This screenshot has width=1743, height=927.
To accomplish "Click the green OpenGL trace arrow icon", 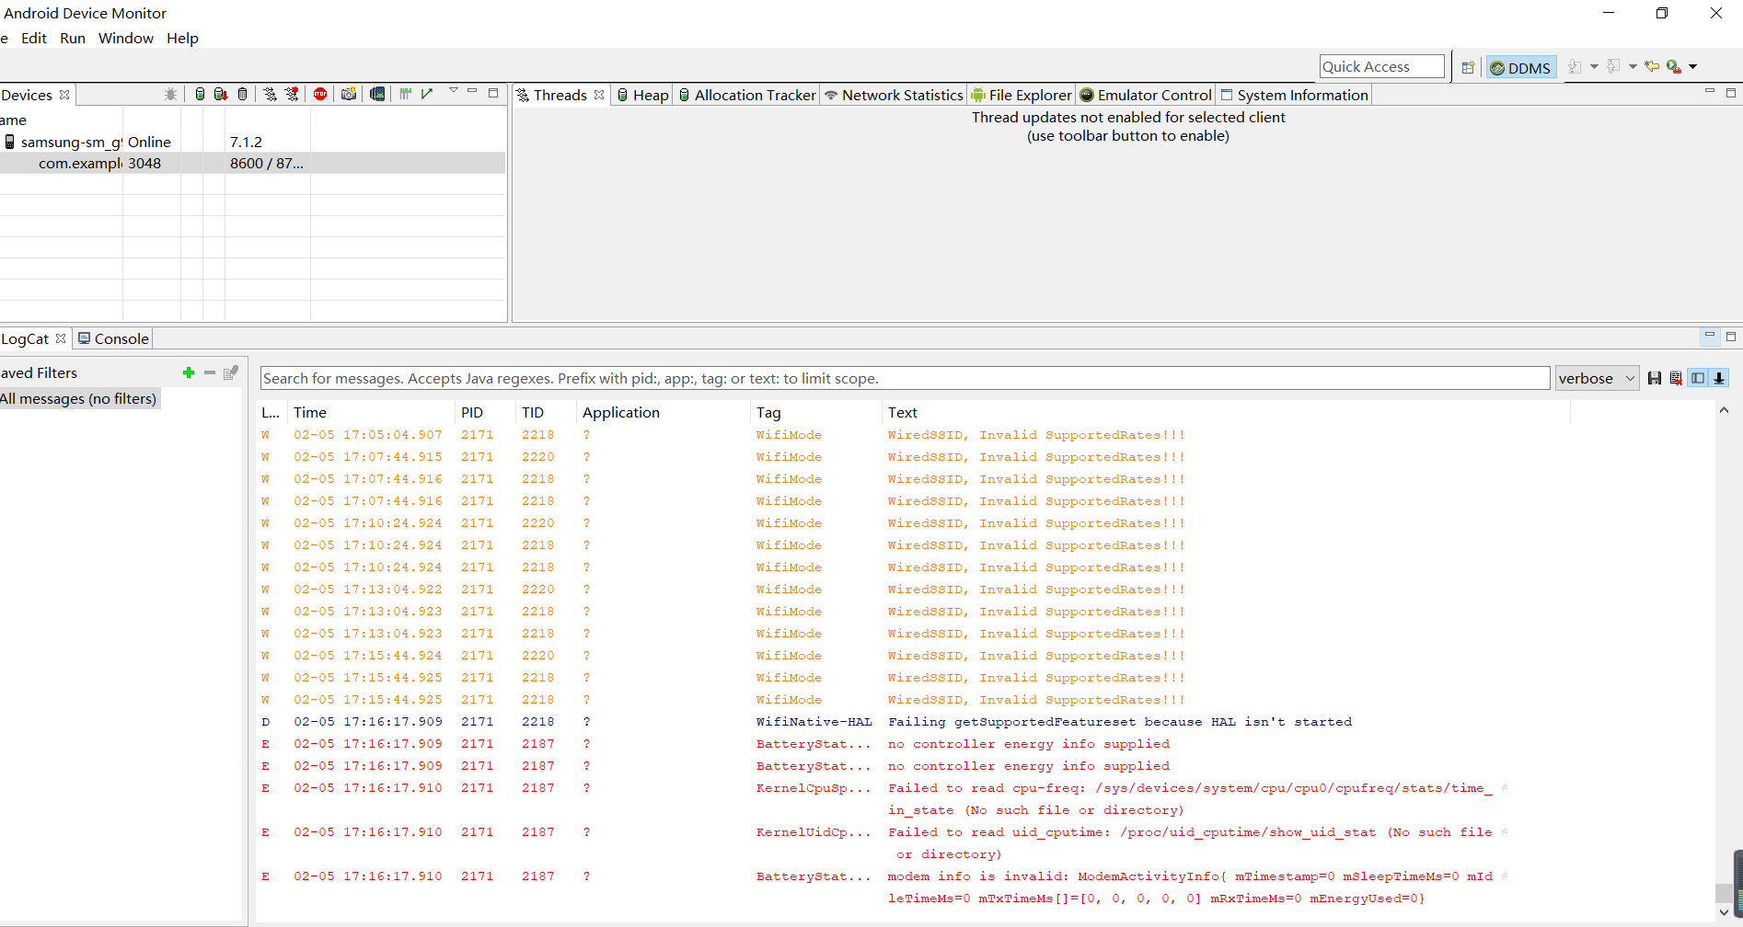I will click(x=427, y=94).
